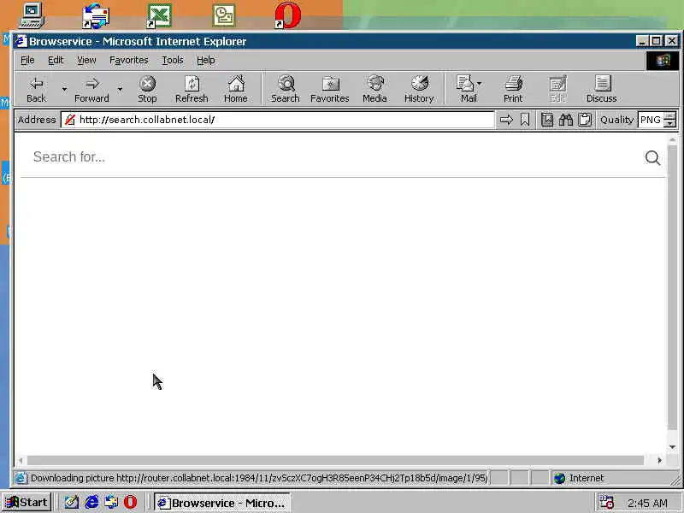Click the page icon in the address bar
This screenshot has width=684, height=513.
point(70,120)
